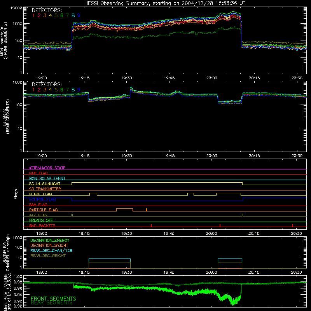This screenshot has height=311, width=311.
Task: Click the ATTENUATOR_STATE flag label
Action: click(x=47, y=168)
